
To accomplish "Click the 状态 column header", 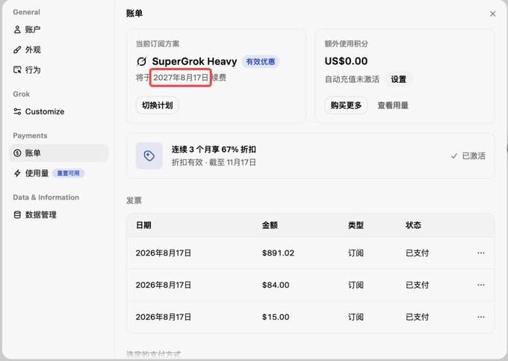I will pos(413,225).
